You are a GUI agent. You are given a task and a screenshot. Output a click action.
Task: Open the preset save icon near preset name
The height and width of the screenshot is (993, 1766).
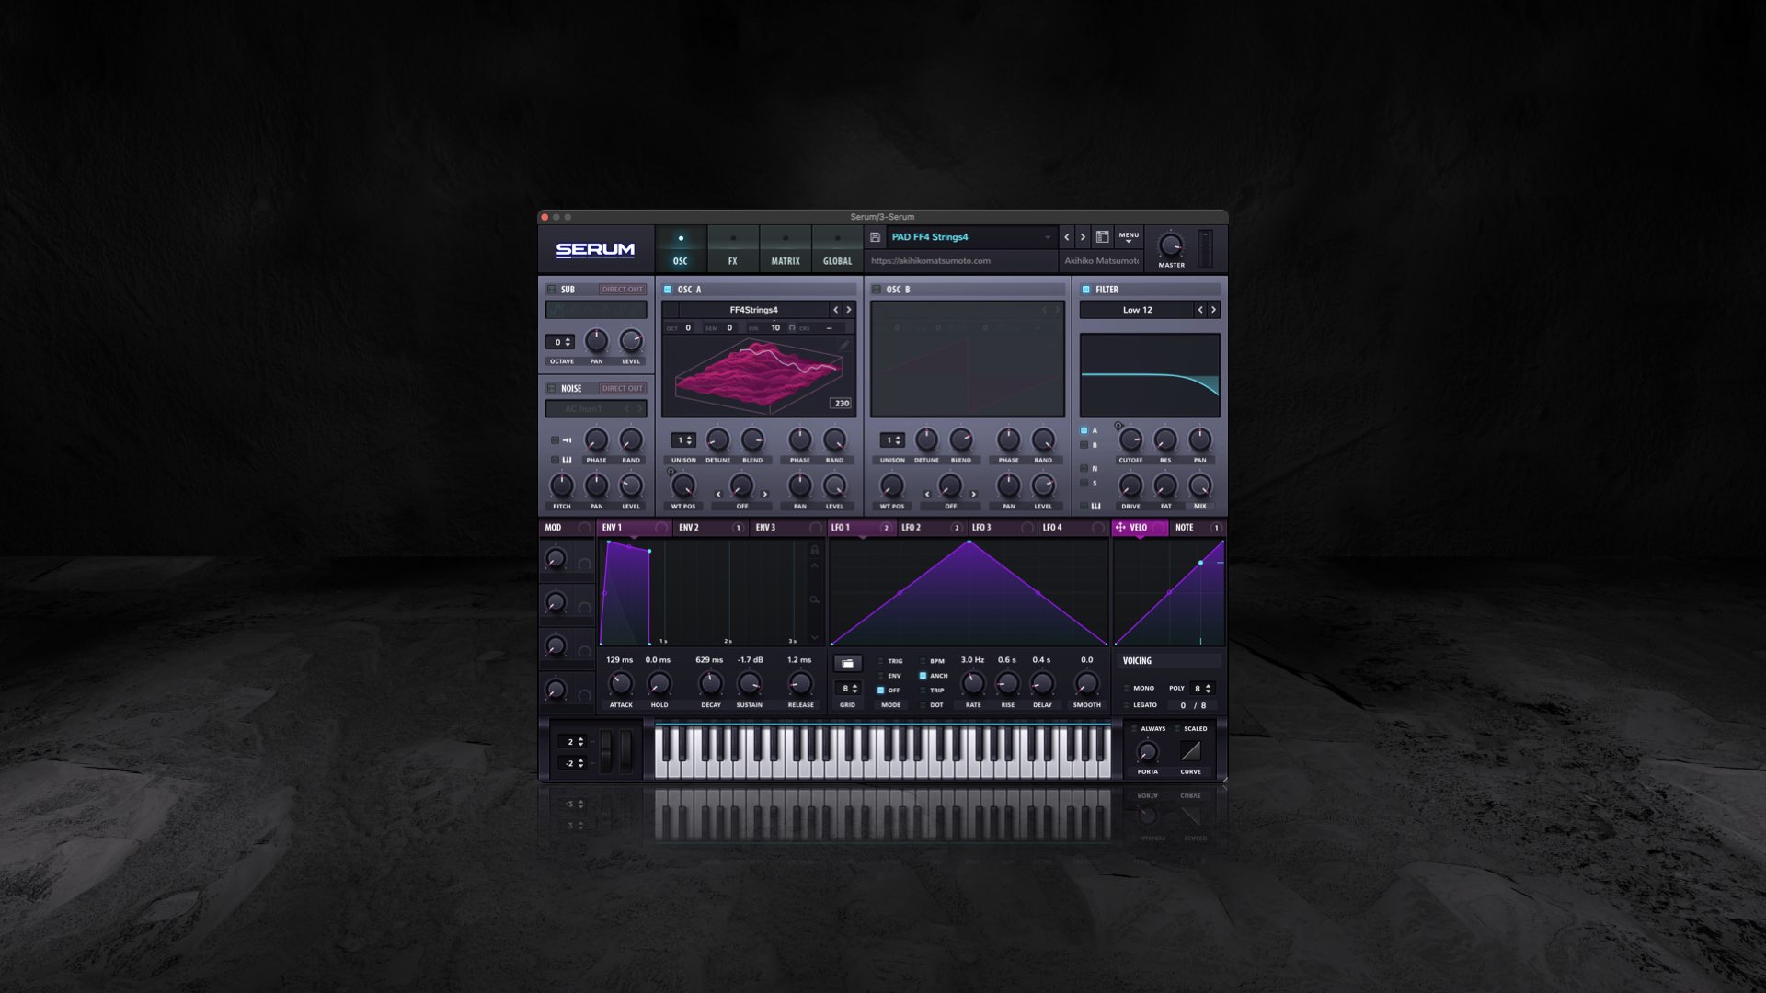[x=874, y=237]
